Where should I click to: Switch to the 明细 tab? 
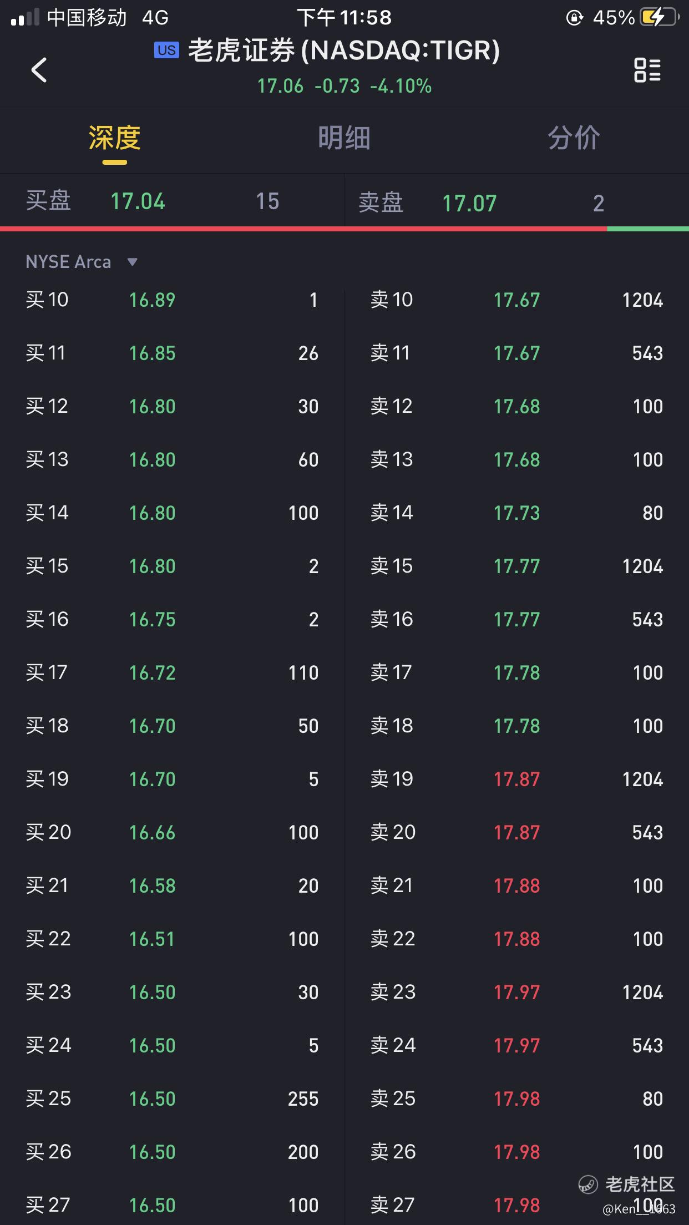(x=344, y=138)
